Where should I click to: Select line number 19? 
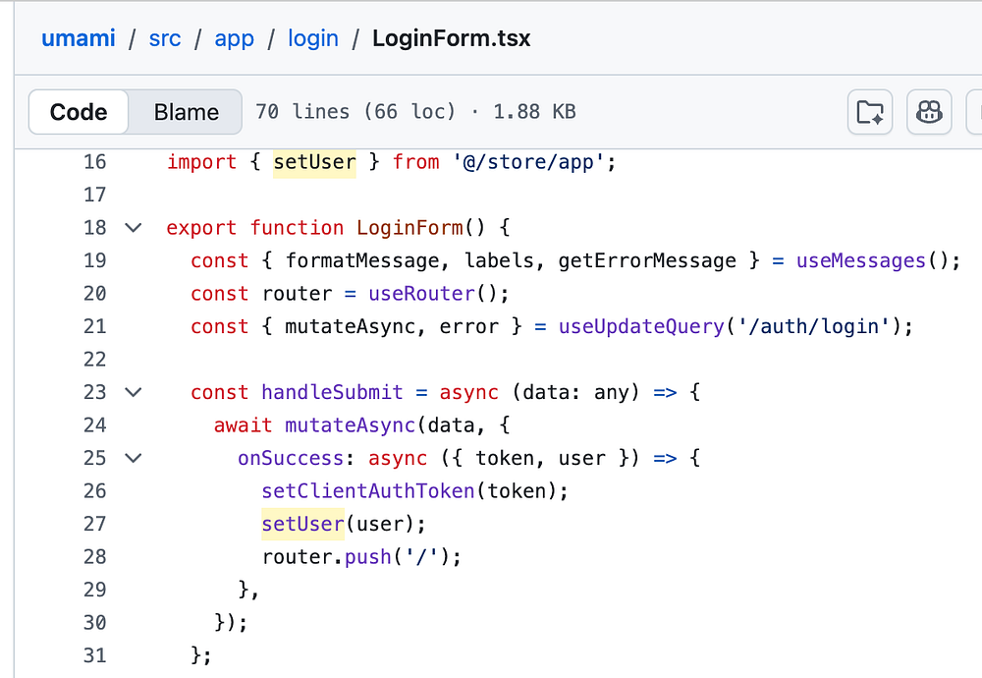point(94,260)
